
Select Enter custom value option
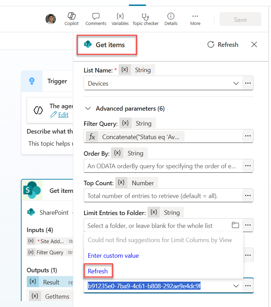pos(113,256)
